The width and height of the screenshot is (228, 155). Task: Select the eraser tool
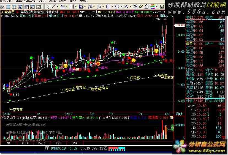point(141,7)
